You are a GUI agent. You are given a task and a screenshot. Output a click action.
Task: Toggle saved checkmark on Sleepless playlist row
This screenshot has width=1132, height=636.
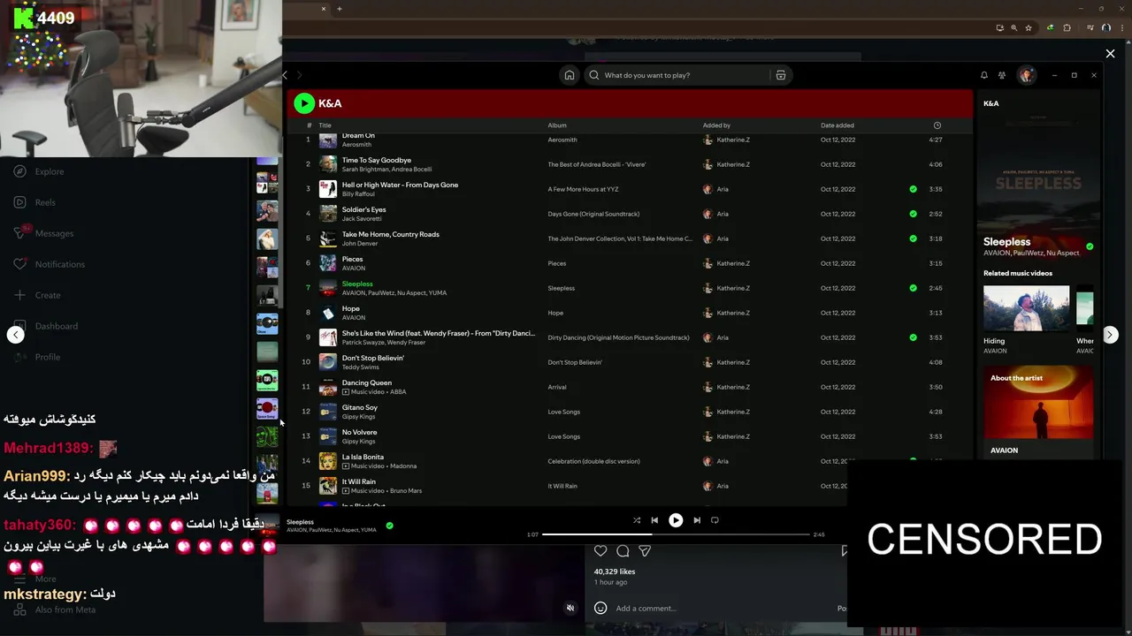point(914,288)
